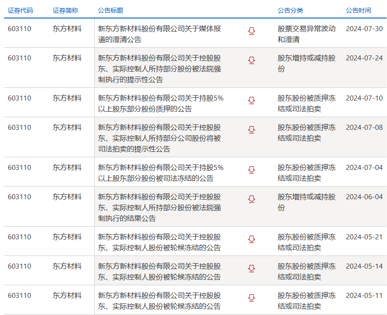Click the 公告分类 column header

[290, 10]
